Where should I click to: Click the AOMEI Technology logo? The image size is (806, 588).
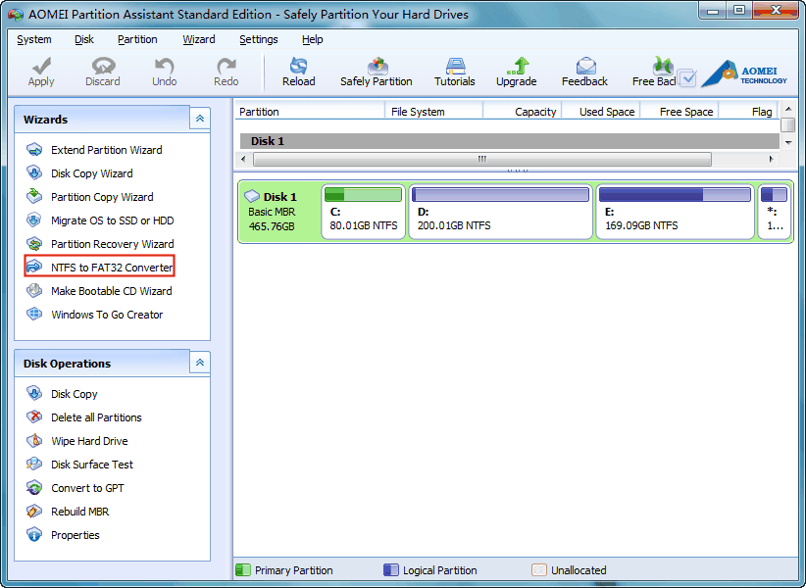coord(743,75)
